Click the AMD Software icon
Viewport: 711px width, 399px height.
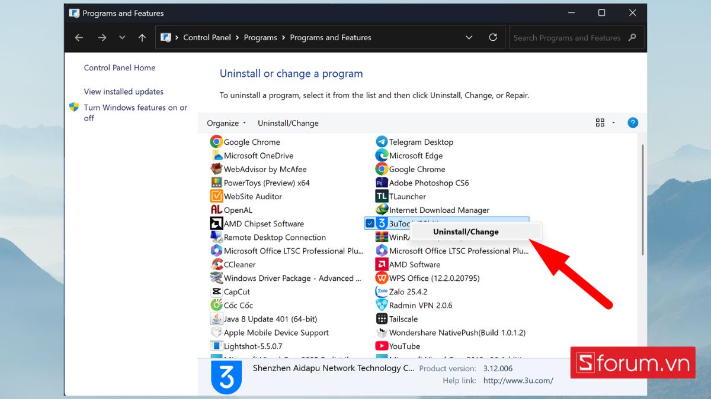point(382,264)
